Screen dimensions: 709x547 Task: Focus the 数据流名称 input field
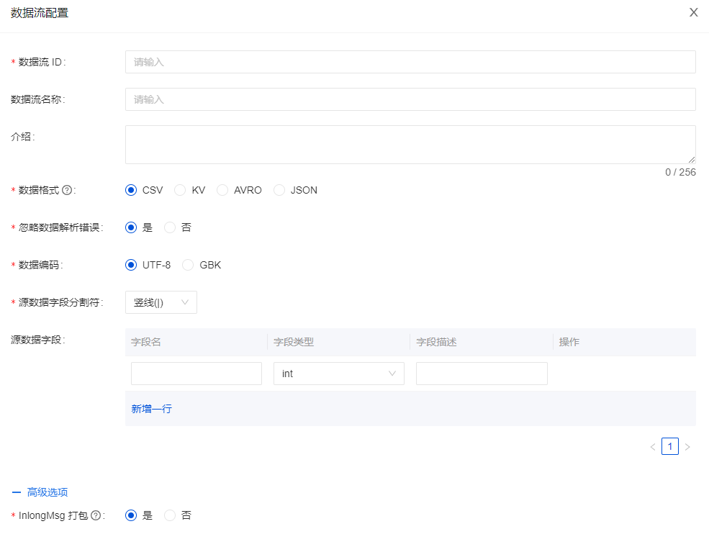[410, 99]
